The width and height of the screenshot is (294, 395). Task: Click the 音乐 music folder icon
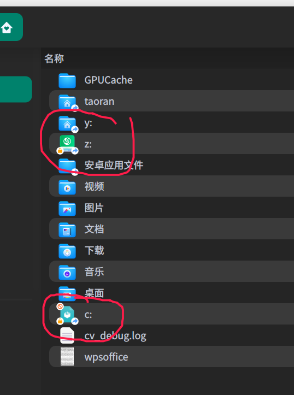(x=67, y=273)
